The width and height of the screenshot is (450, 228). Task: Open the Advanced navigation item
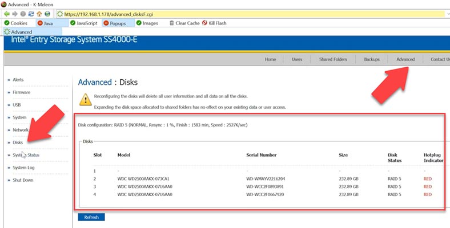[405, 59]
